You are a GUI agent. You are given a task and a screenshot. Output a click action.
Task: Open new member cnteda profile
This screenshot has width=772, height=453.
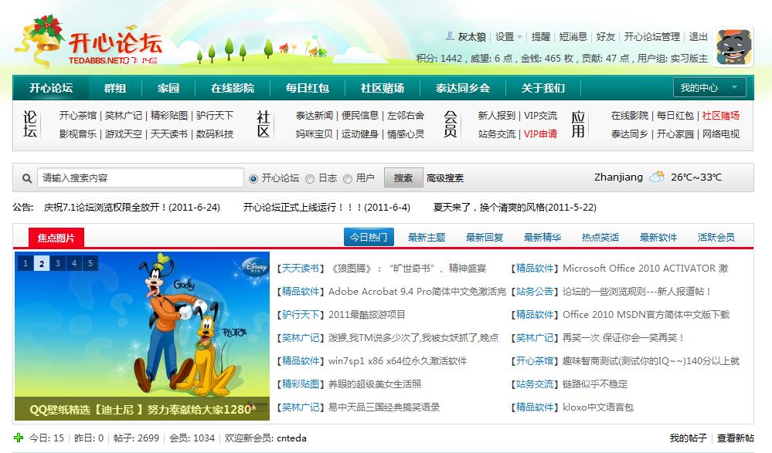(x=291, y=438)
